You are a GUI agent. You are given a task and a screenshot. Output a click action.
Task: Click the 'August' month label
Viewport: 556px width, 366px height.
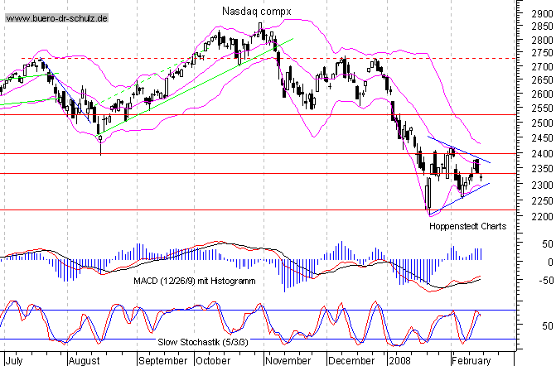click(x=84, y=361)
